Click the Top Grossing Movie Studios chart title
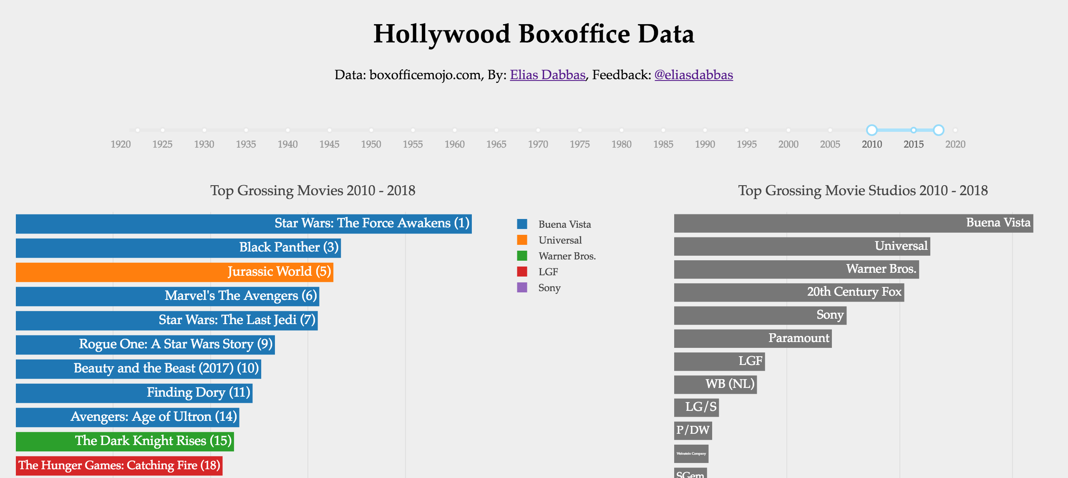The height and width of the screenshot is (478, 1068). pyautogui.click(x=863, y=191)
